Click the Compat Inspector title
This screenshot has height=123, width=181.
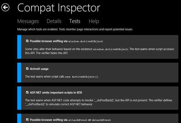click(59, 8)
